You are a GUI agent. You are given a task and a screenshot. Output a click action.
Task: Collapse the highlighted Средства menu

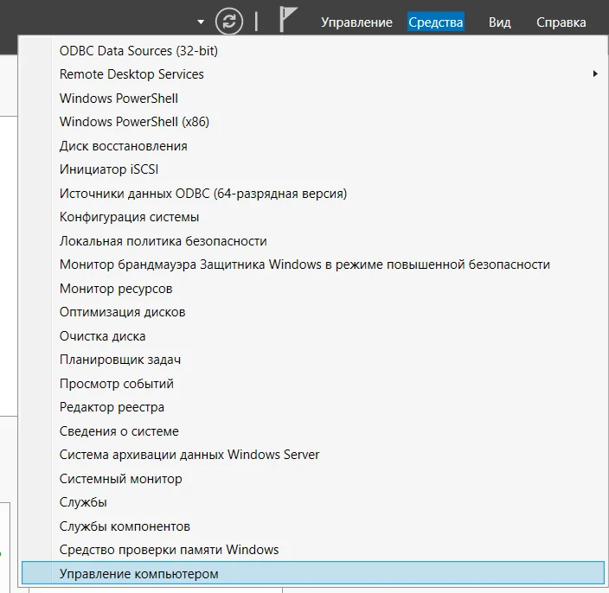coord(435,22)
